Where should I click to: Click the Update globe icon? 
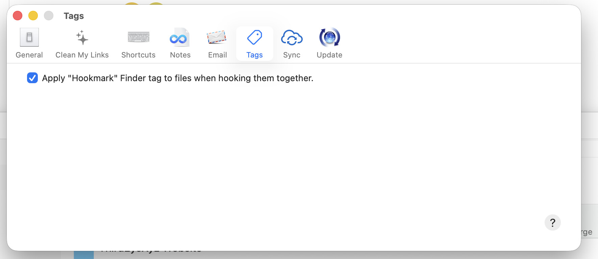(x=329, y=37)
